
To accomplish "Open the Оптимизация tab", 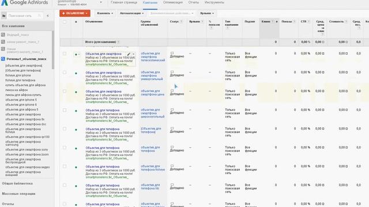I will point(173,2).
